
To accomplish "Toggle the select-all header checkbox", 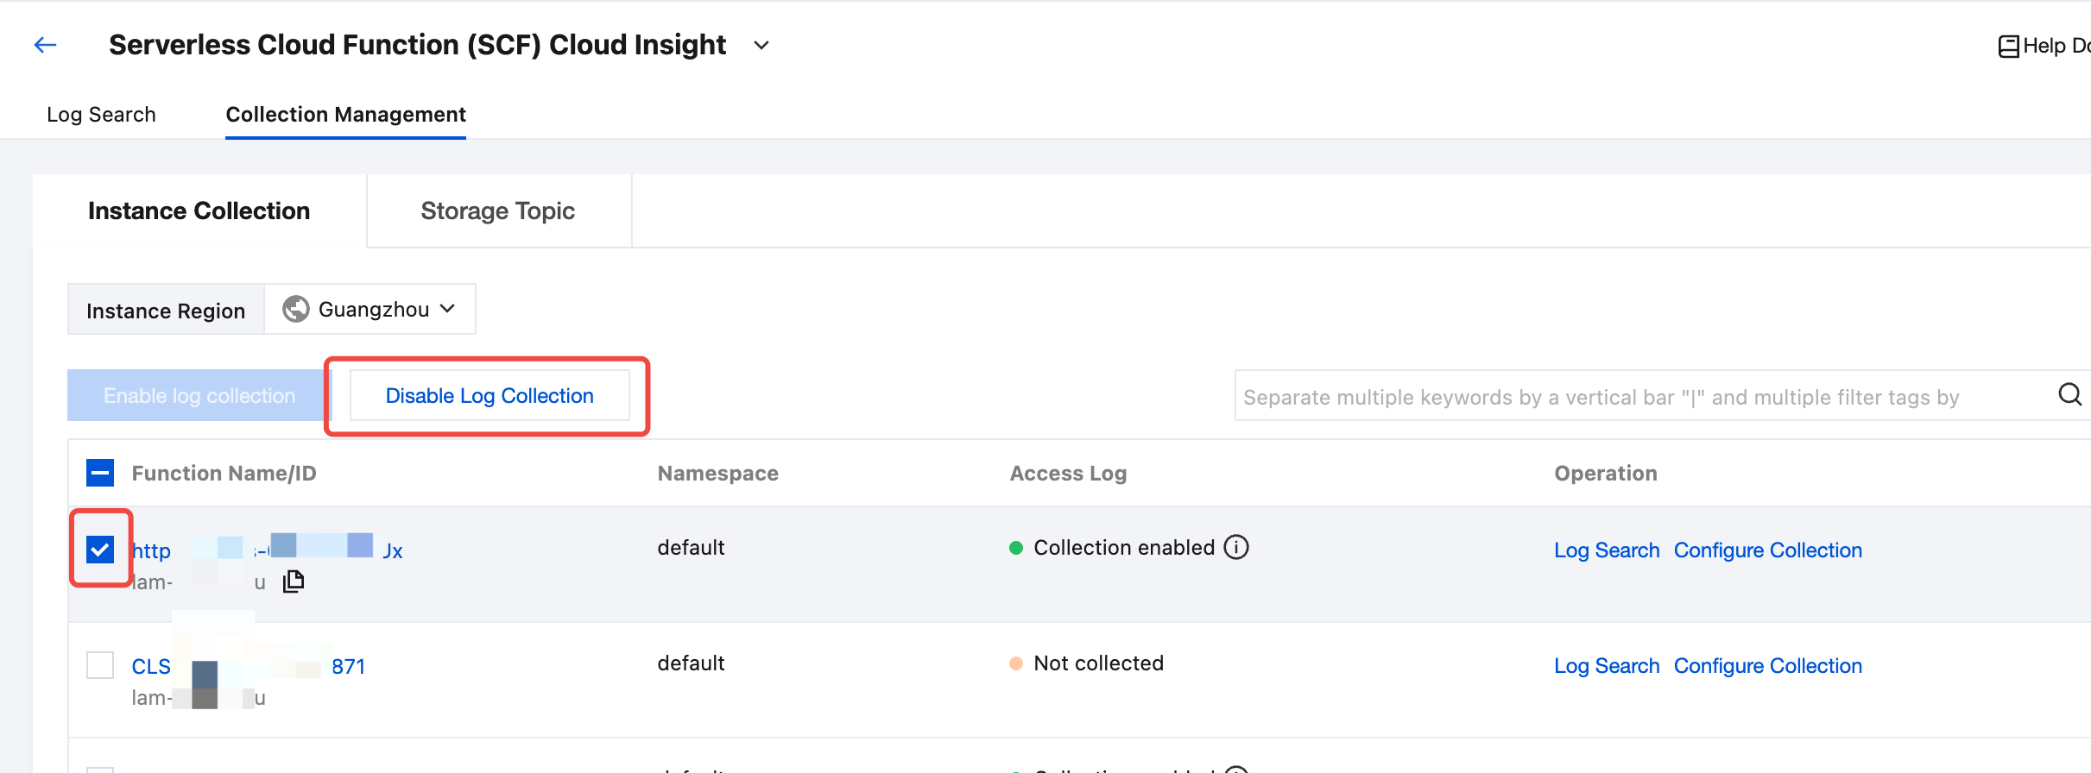I will 100,473.
